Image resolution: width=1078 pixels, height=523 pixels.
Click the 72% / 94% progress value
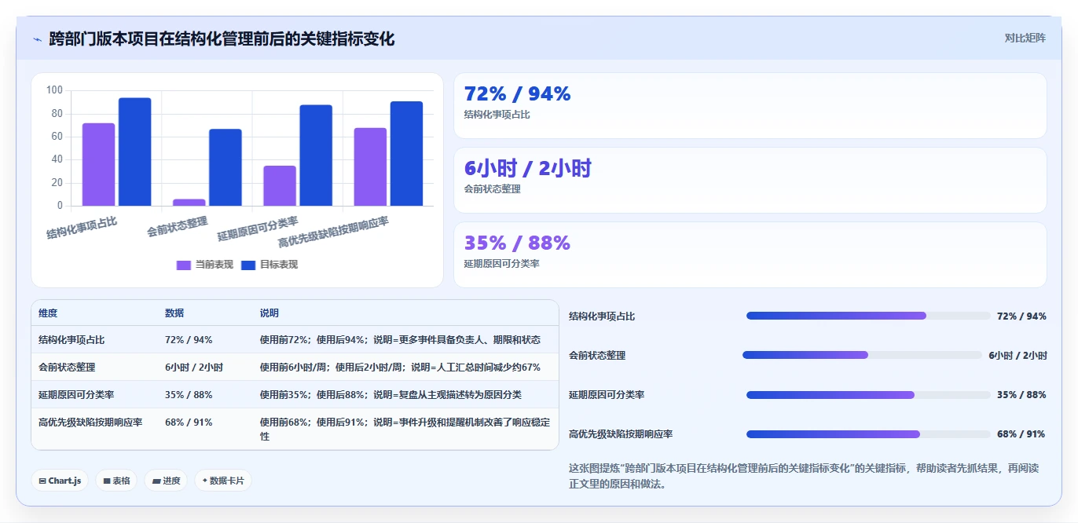pyautogui.click(x=1021, y=316)
